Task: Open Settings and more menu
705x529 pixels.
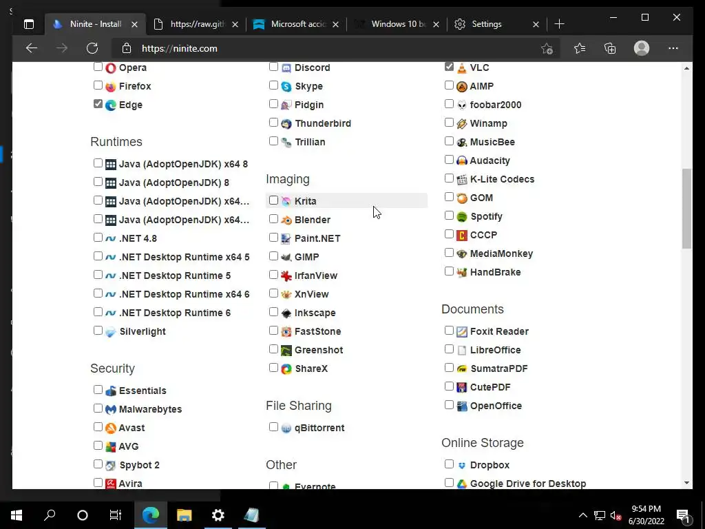Action: (x=673, y=48)
